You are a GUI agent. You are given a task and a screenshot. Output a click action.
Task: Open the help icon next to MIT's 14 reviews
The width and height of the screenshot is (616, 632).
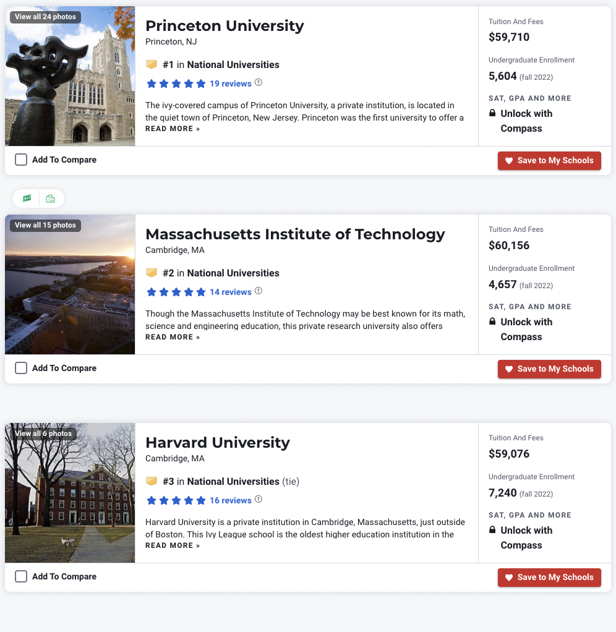pyautogui.click(x=259, y=291)
